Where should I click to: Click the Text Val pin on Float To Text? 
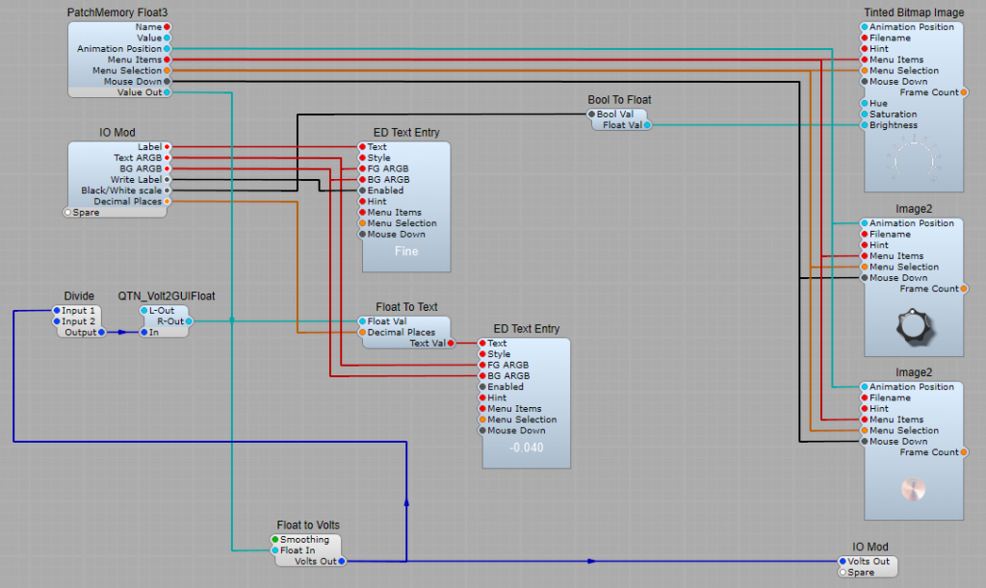pyautogui.click(x=451, y=344)
